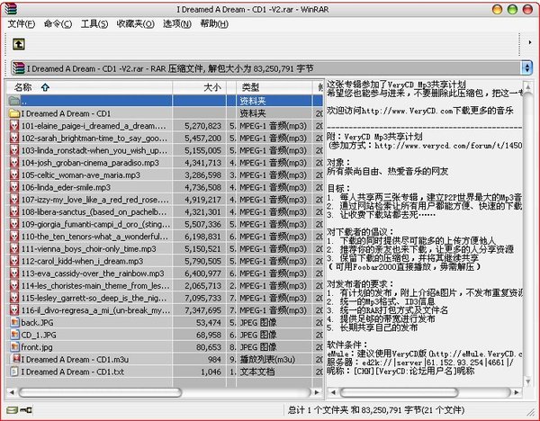Click mp3 icon of 112-carol_kidd file
This screenshot has width=540, height=421.
pyautogui.click(x=14, y=261)
